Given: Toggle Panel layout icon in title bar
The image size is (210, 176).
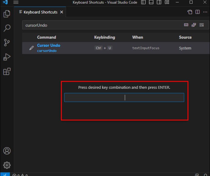Looking at the screenshot, I should pos(151,2).
